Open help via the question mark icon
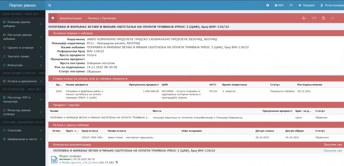The image size is (344, 166). [x=268, y=5]
